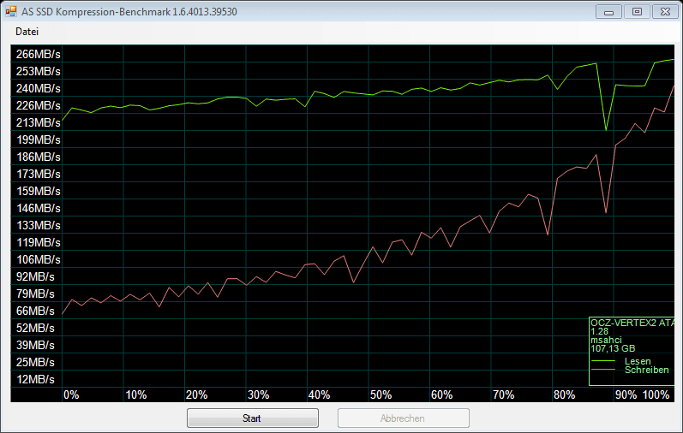This screenshot has width=683, height=433.
Task: Click the 173MB/s axis label
Action: tap(39, 174)
